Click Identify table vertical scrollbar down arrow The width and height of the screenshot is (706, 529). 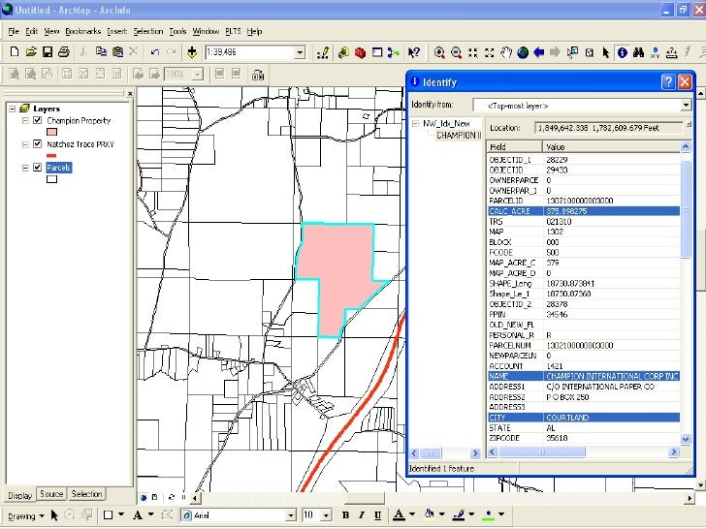click(686, 439)
